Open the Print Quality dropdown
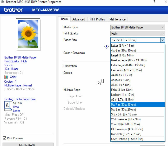This screenshot has height=146, width=168. [137, 34]
